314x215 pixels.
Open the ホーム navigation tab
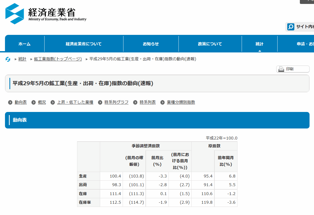25,44
